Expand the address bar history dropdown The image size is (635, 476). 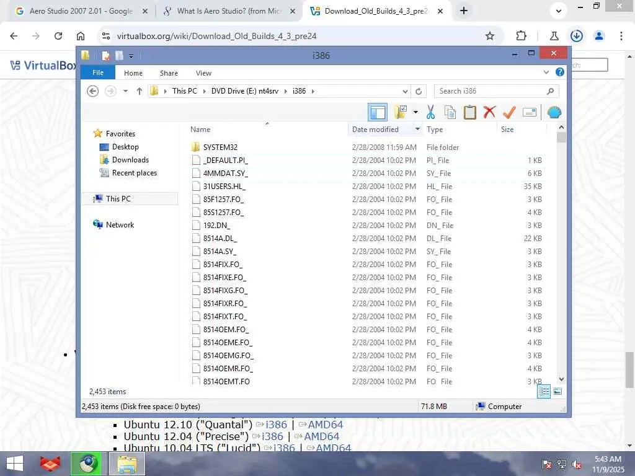(x=405, y=92)
